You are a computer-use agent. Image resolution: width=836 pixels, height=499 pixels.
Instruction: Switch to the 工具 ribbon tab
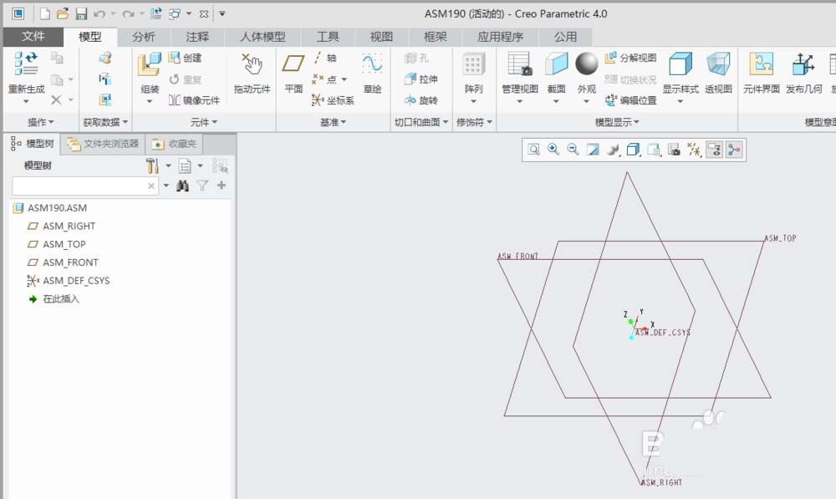coord(328,37)
